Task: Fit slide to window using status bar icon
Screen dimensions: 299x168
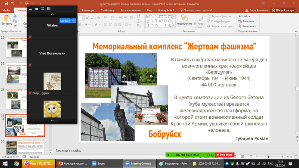Action: (x=296, y=157)
